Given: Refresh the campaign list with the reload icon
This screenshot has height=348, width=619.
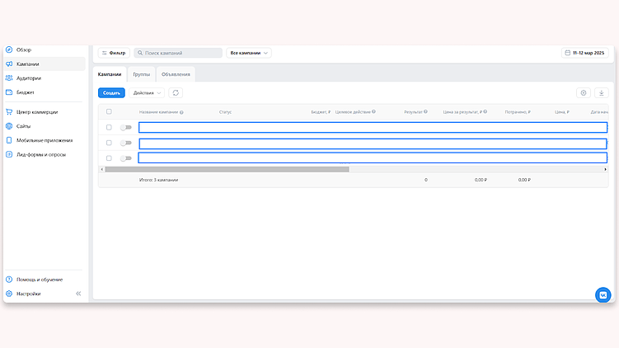Looking at the screenshot, I should tap(176, 93).
